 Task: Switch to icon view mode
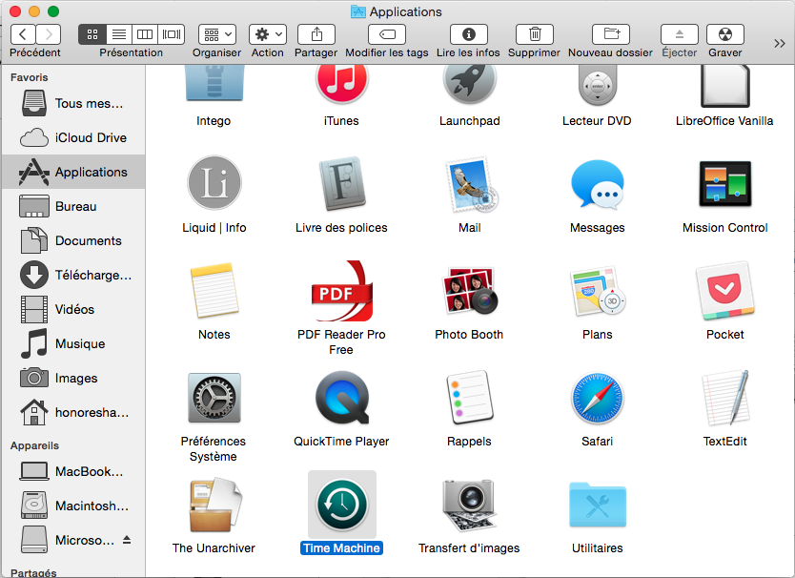[x=92, y=34]
